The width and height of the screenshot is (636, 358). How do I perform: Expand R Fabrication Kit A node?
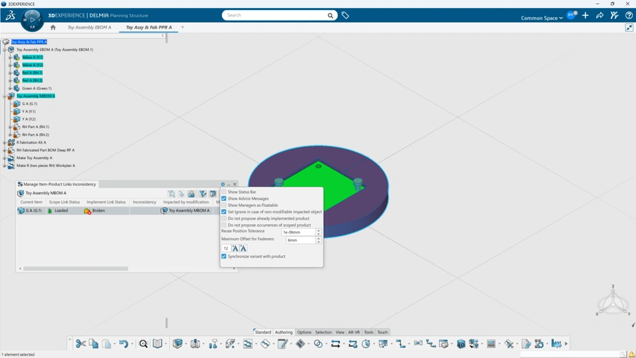[x=5, y=143]
